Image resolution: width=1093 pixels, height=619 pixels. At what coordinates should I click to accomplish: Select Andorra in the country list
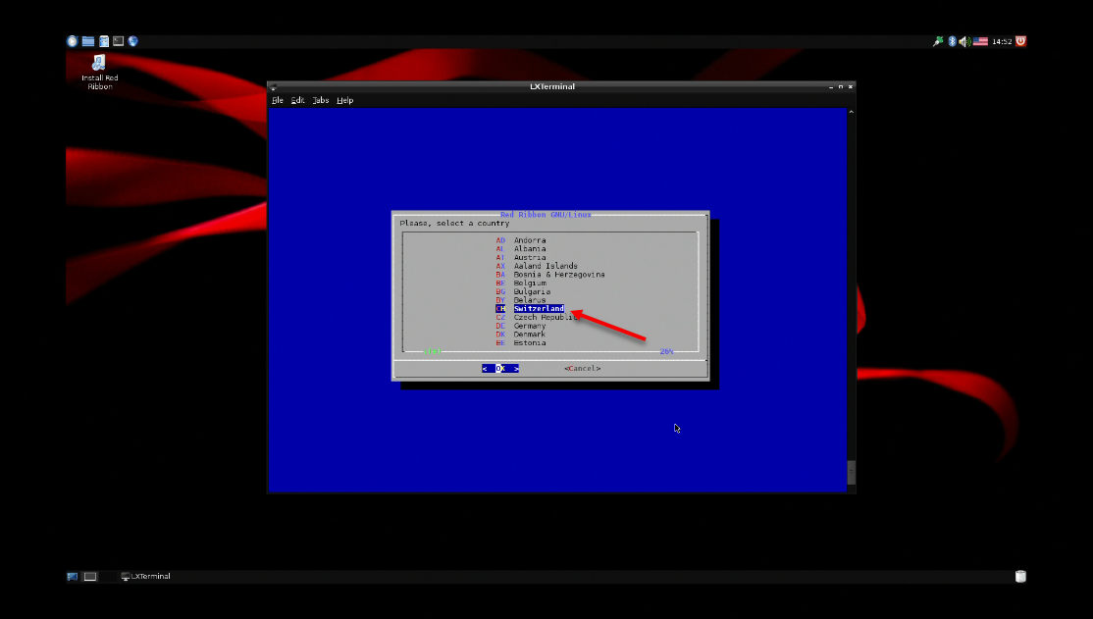pos(521,240)
